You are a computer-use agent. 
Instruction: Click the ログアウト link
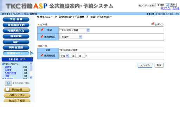(166, 8)
